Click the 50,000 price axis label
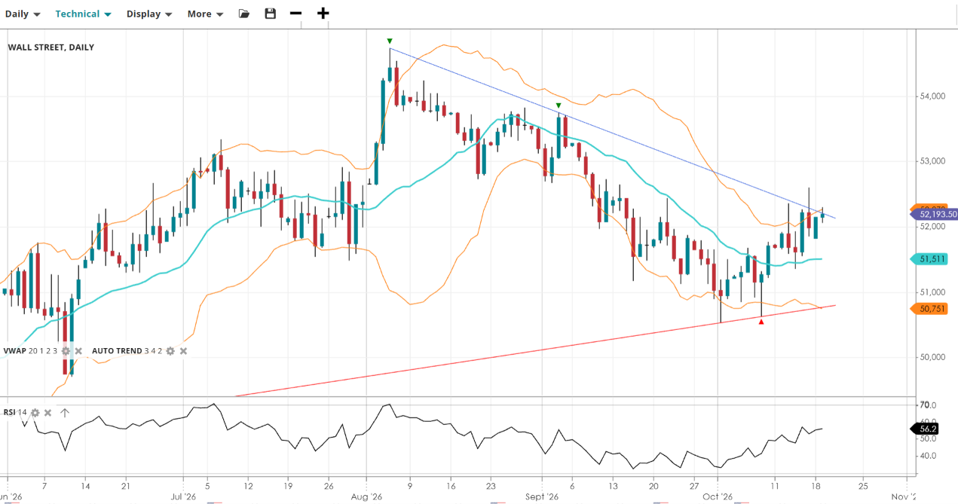958x504 pixels. [x=932, y=357]
